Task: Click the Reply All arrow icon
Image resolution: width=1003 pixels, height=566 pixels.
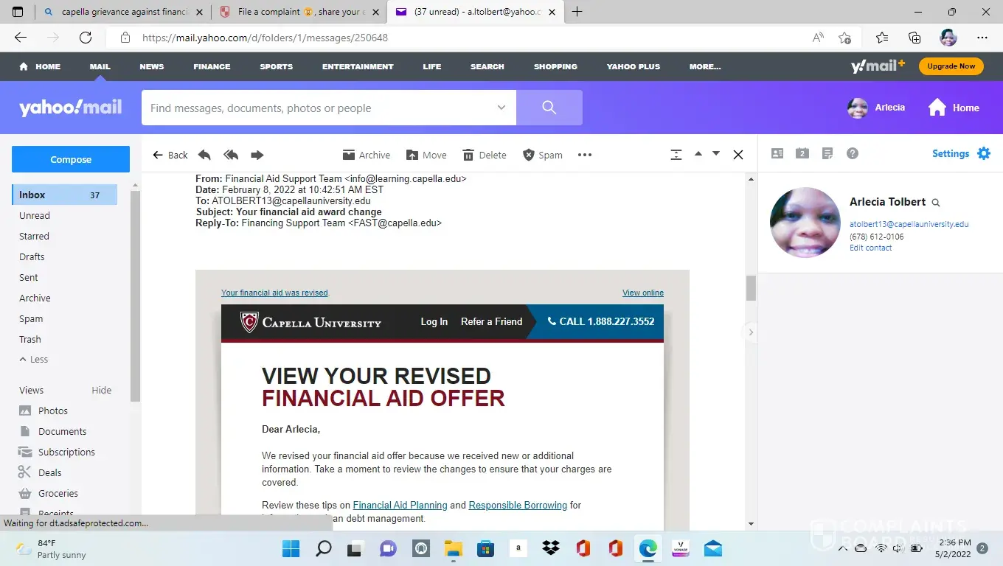Action: [x=231, y=155]
